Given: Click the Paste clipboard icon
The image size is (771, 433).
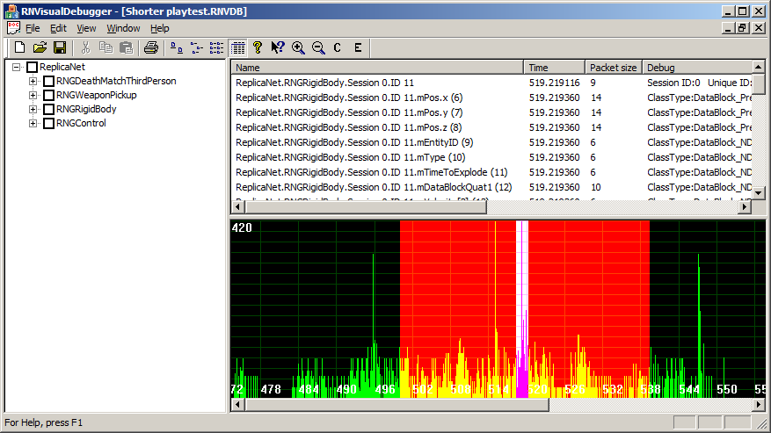Looking at the screenshot, I should click(x=127, y=47).
